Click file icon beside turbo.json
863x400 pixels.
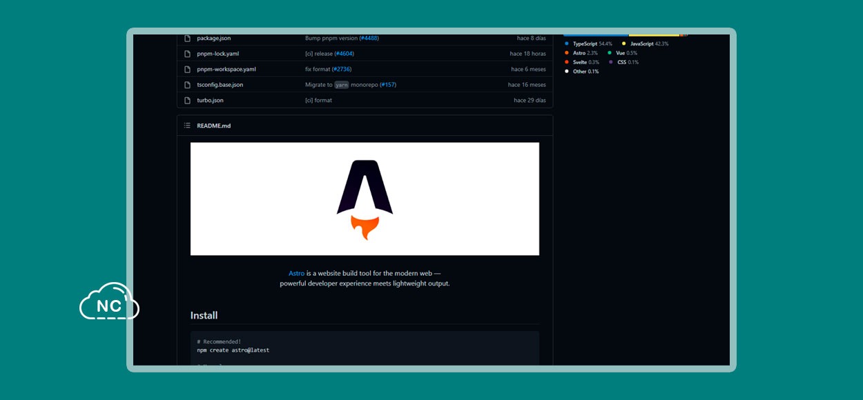point(187,100)
